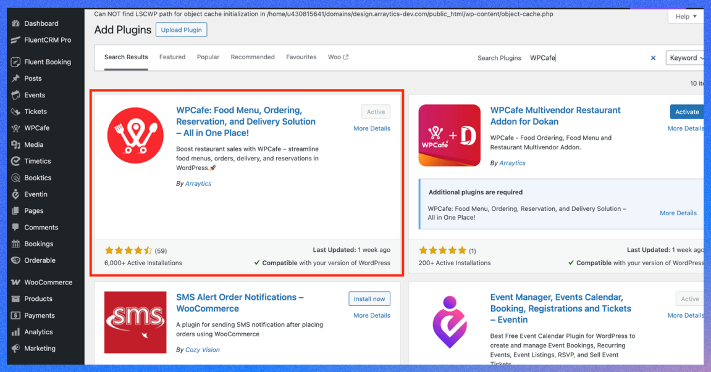Screen dimensions: 711x372
Task: Open More Details under the Activate button
Action: pyautogui.click(x=685, y=129)
